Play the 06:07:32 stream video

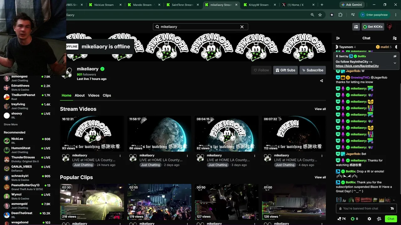(x=294, y=134)
